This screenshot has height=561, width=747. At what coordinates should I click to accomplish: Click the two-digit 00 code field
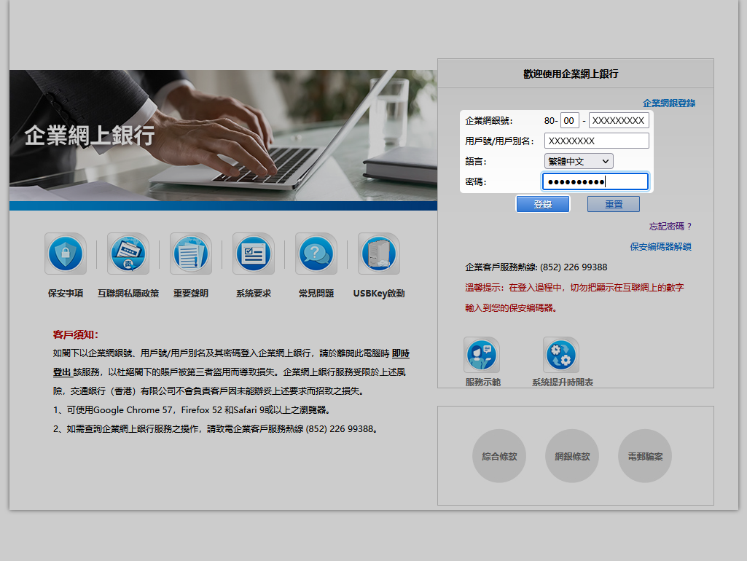pyautogui.click(x=570, y=121)
